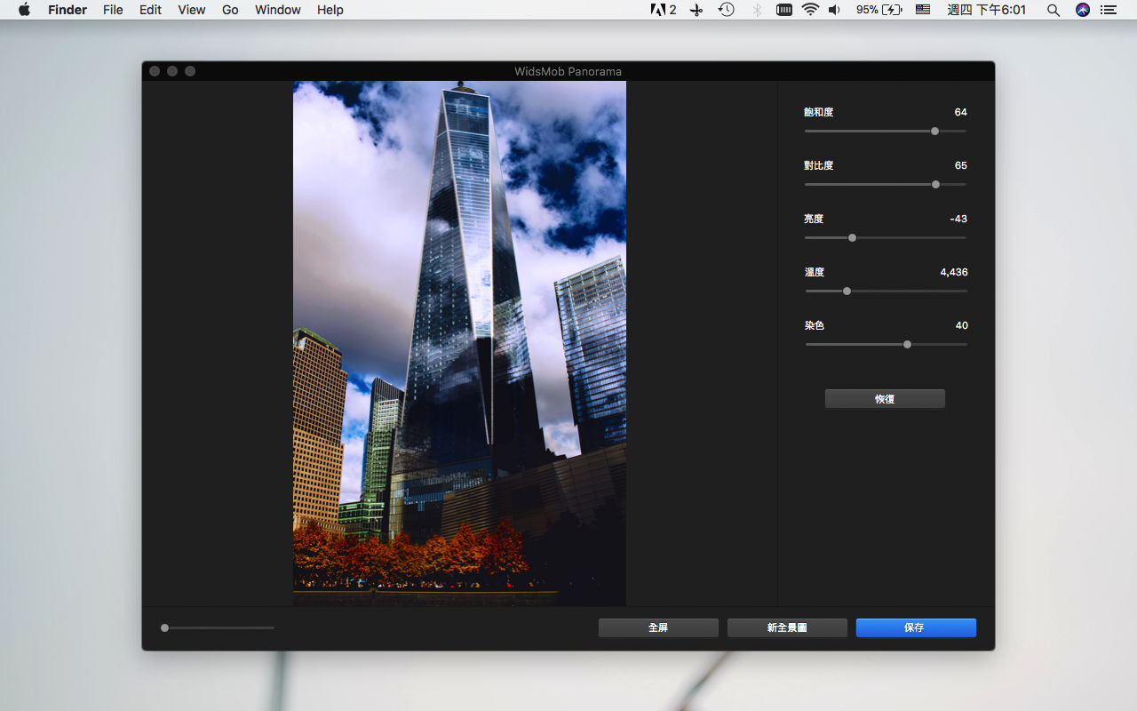Viewport: 1137px width, 711px height.
Task: Click the blue 保存 save button
Action: pyautogui.click(x=916, y=627)
